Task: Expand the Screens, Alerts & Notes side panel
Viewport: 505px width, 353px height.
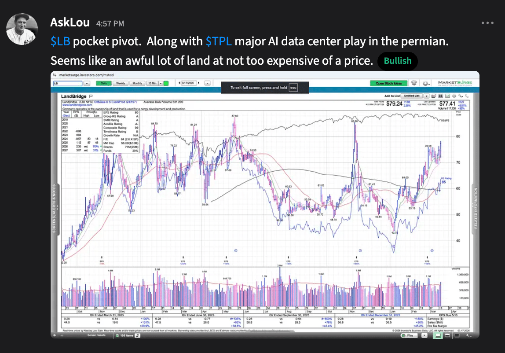Action: pyautogui.click(x=55, y=209)
